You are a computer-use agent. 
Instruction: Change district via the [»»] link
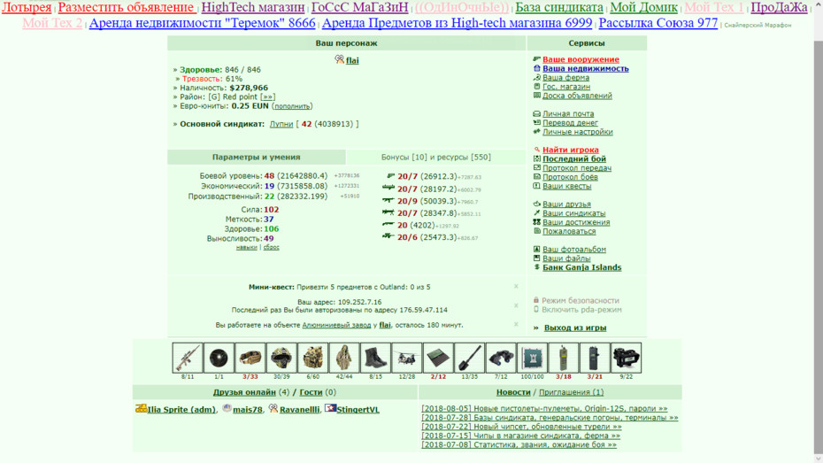pyautogui.click(x=267, y=97)
